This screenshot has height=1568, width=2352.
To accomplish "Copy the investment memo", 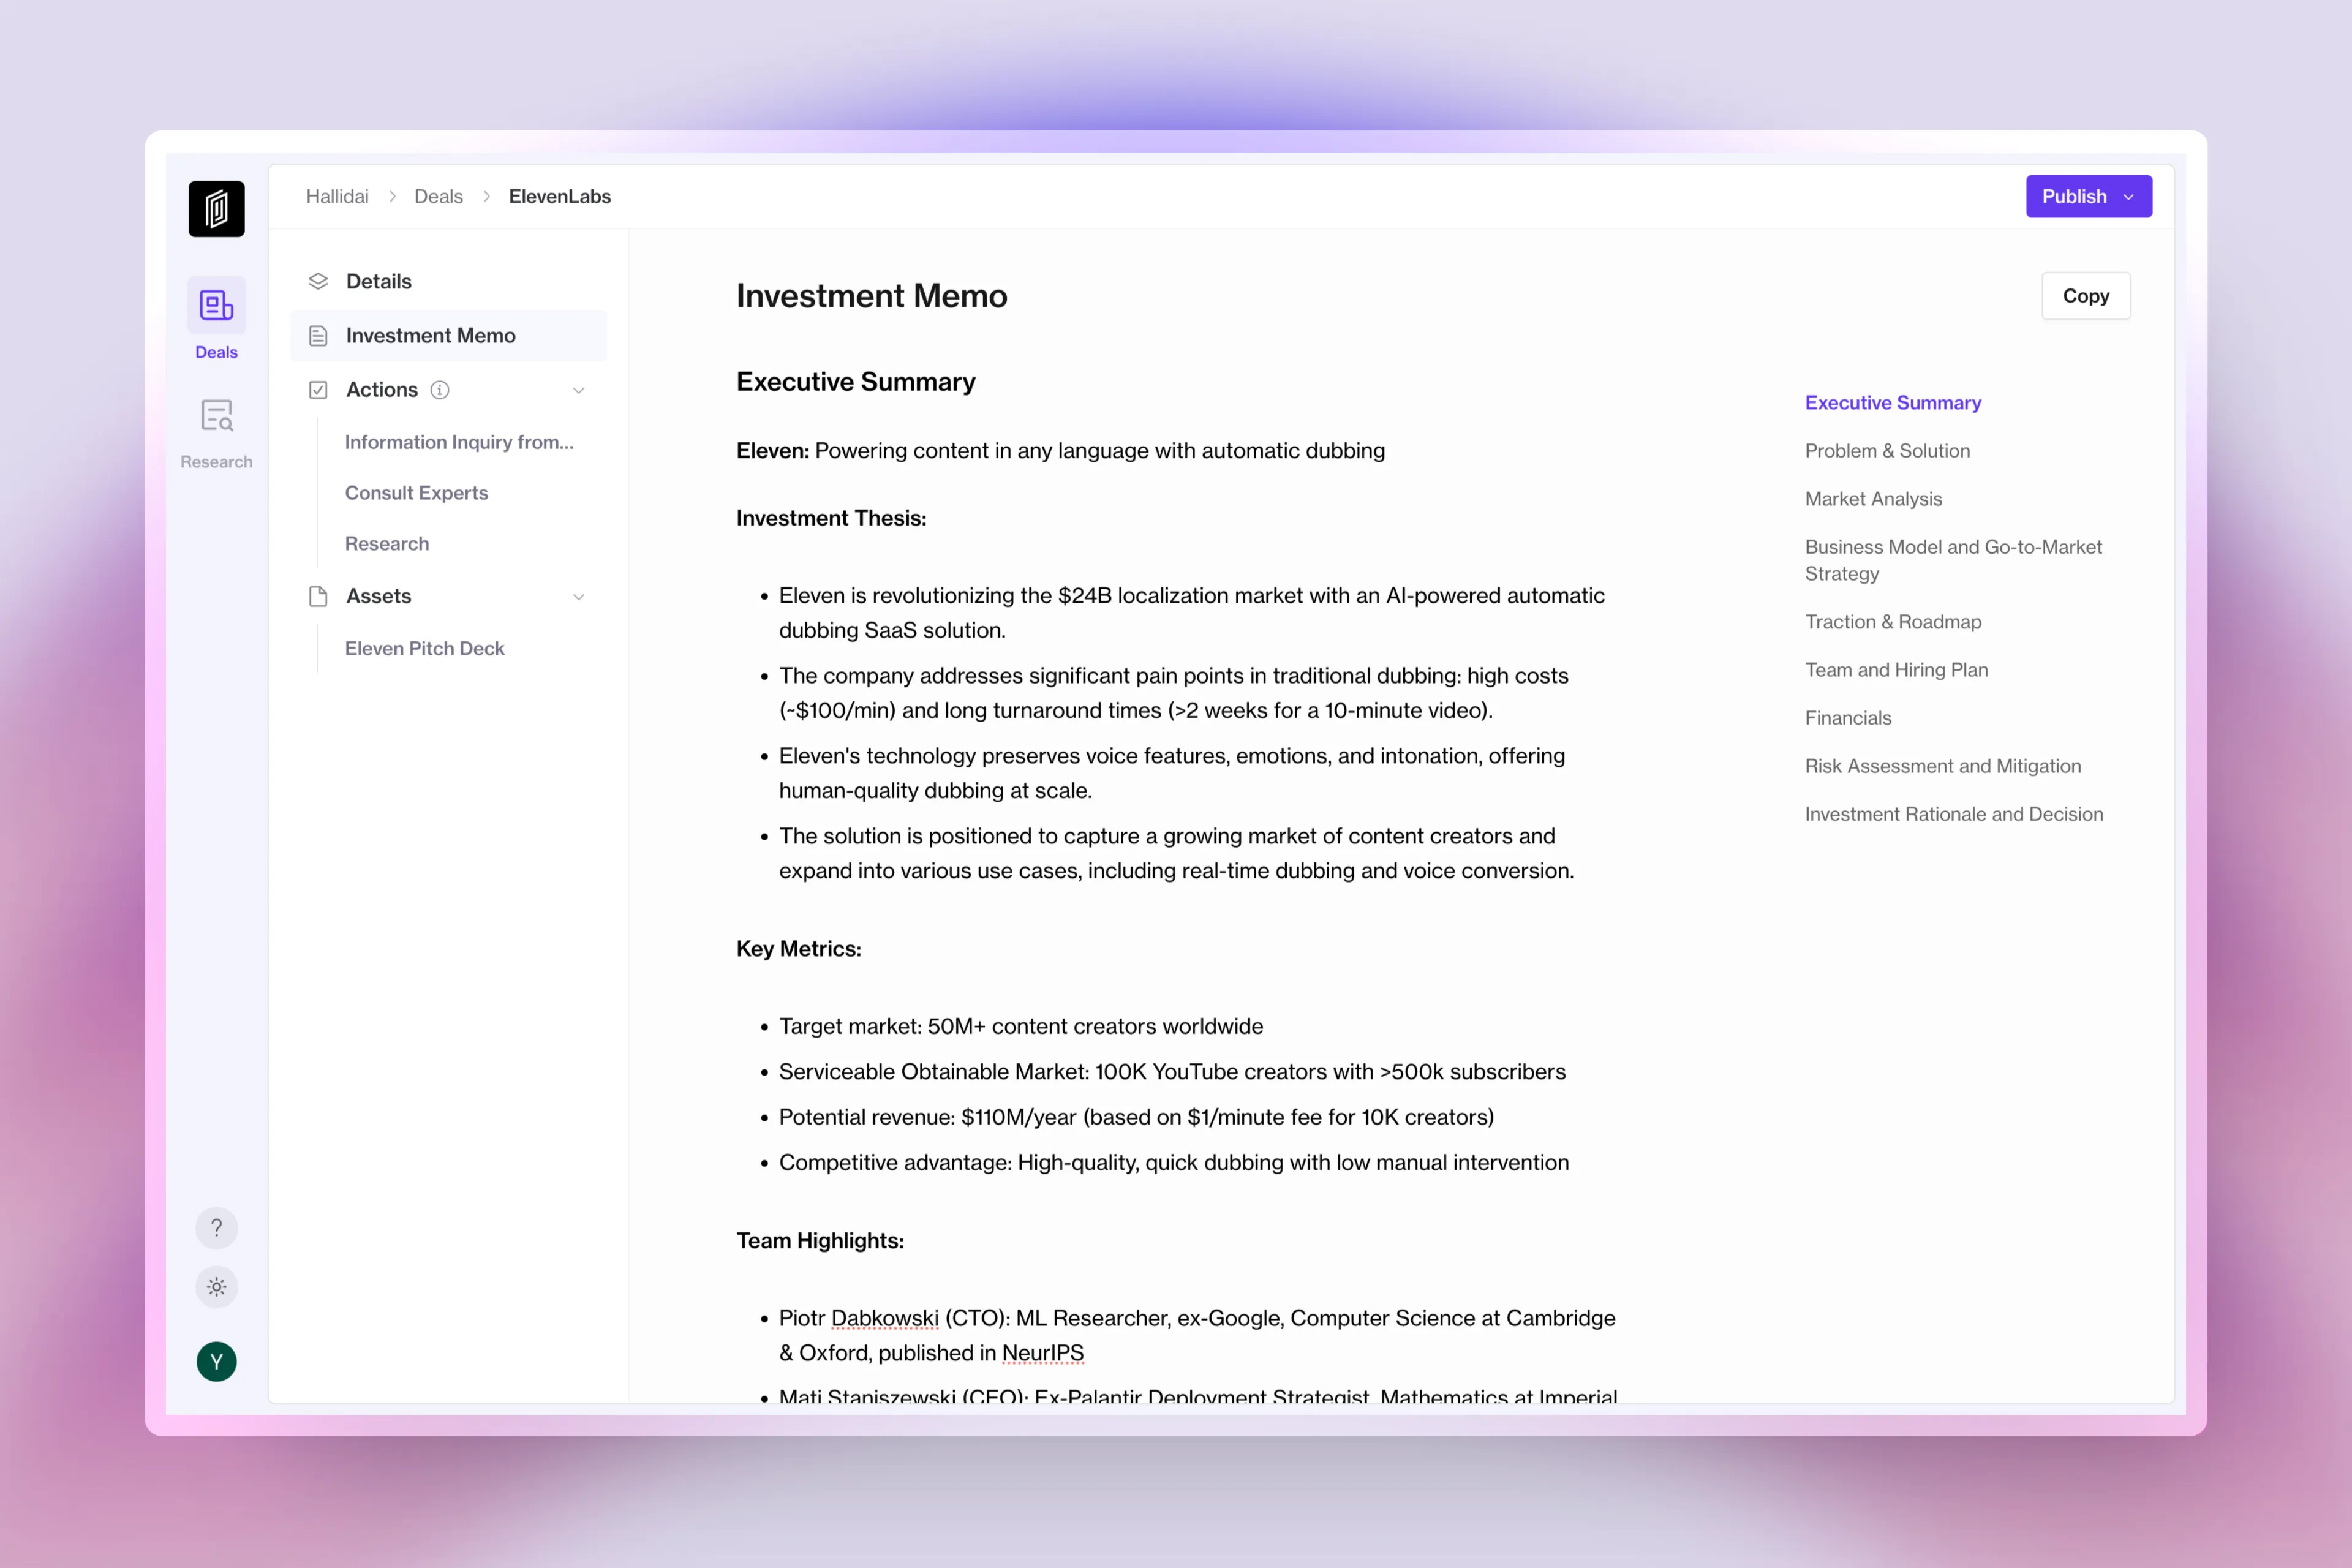I will click(x=2086, y=296).
